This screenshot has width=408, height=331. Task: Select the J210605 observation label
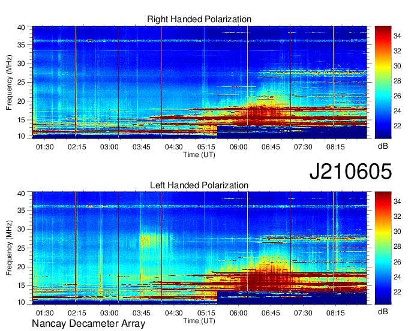[x=350, y=171]
